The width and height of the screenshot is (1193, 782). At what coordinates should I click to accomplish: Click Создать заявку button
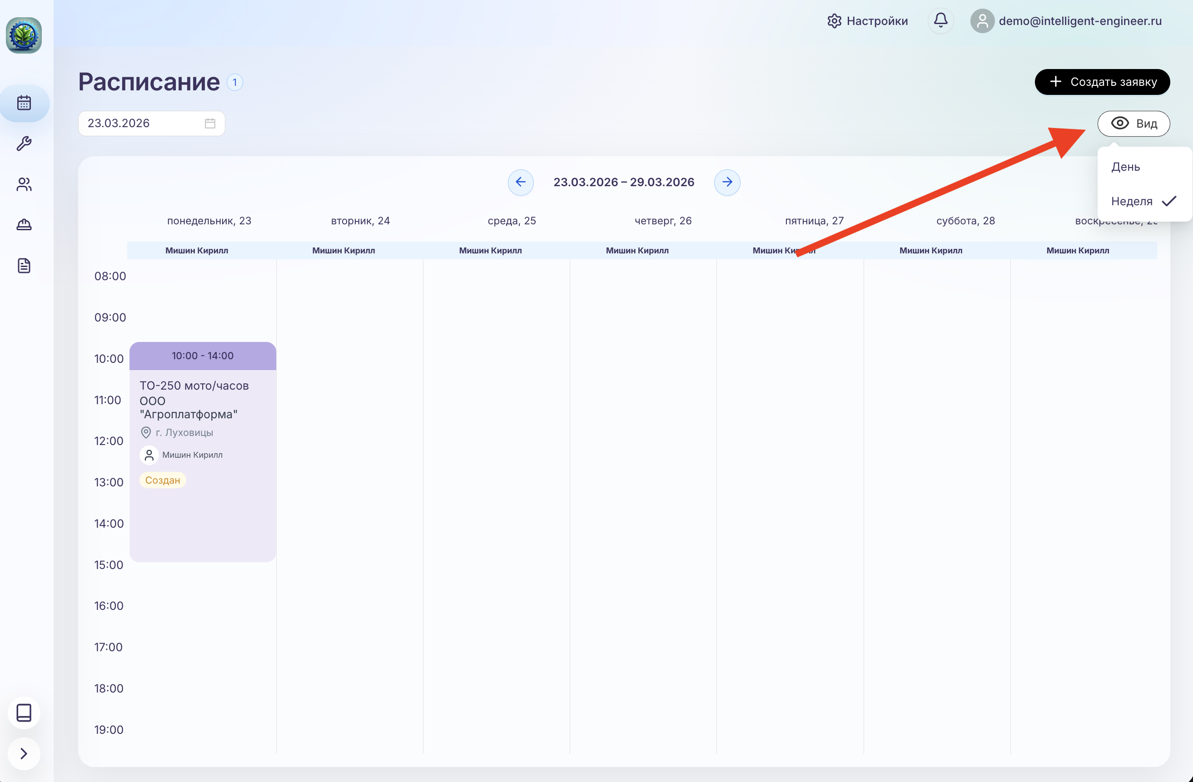click(x=1102, y=82)
